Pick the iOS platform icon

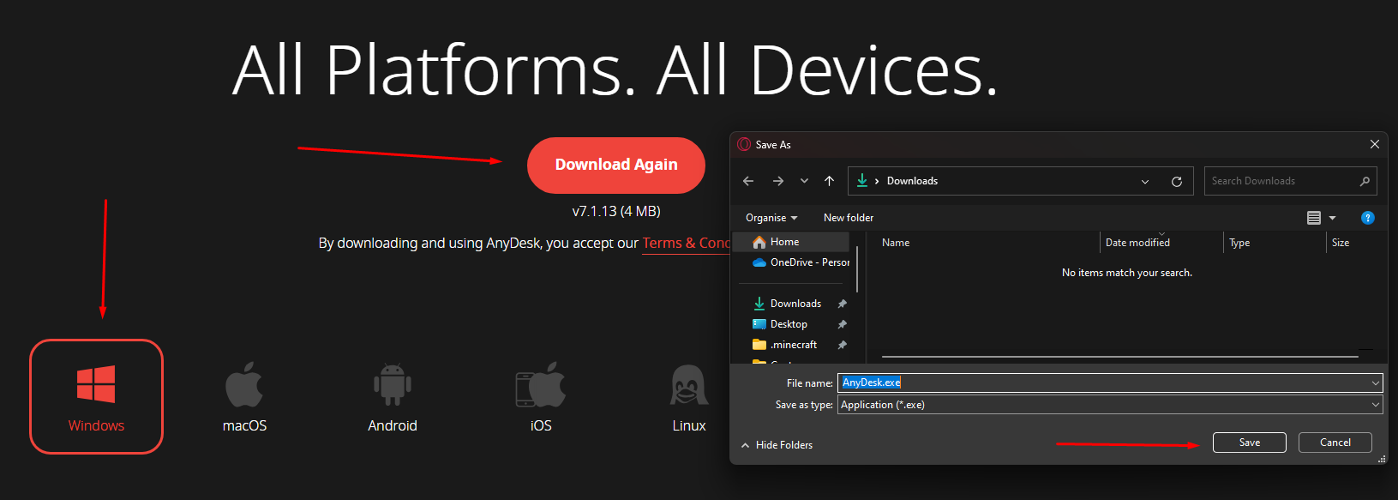[541, 385]
